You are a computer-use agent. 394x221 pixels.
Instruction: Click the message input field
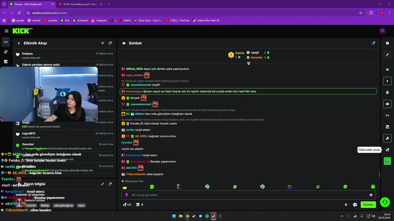pos(249,195)
